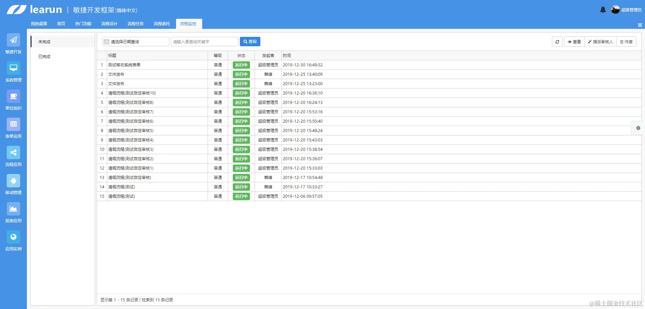Click 运行中 status badge in row 1
This screenshot has width=645, height=309.
point(241,65)
